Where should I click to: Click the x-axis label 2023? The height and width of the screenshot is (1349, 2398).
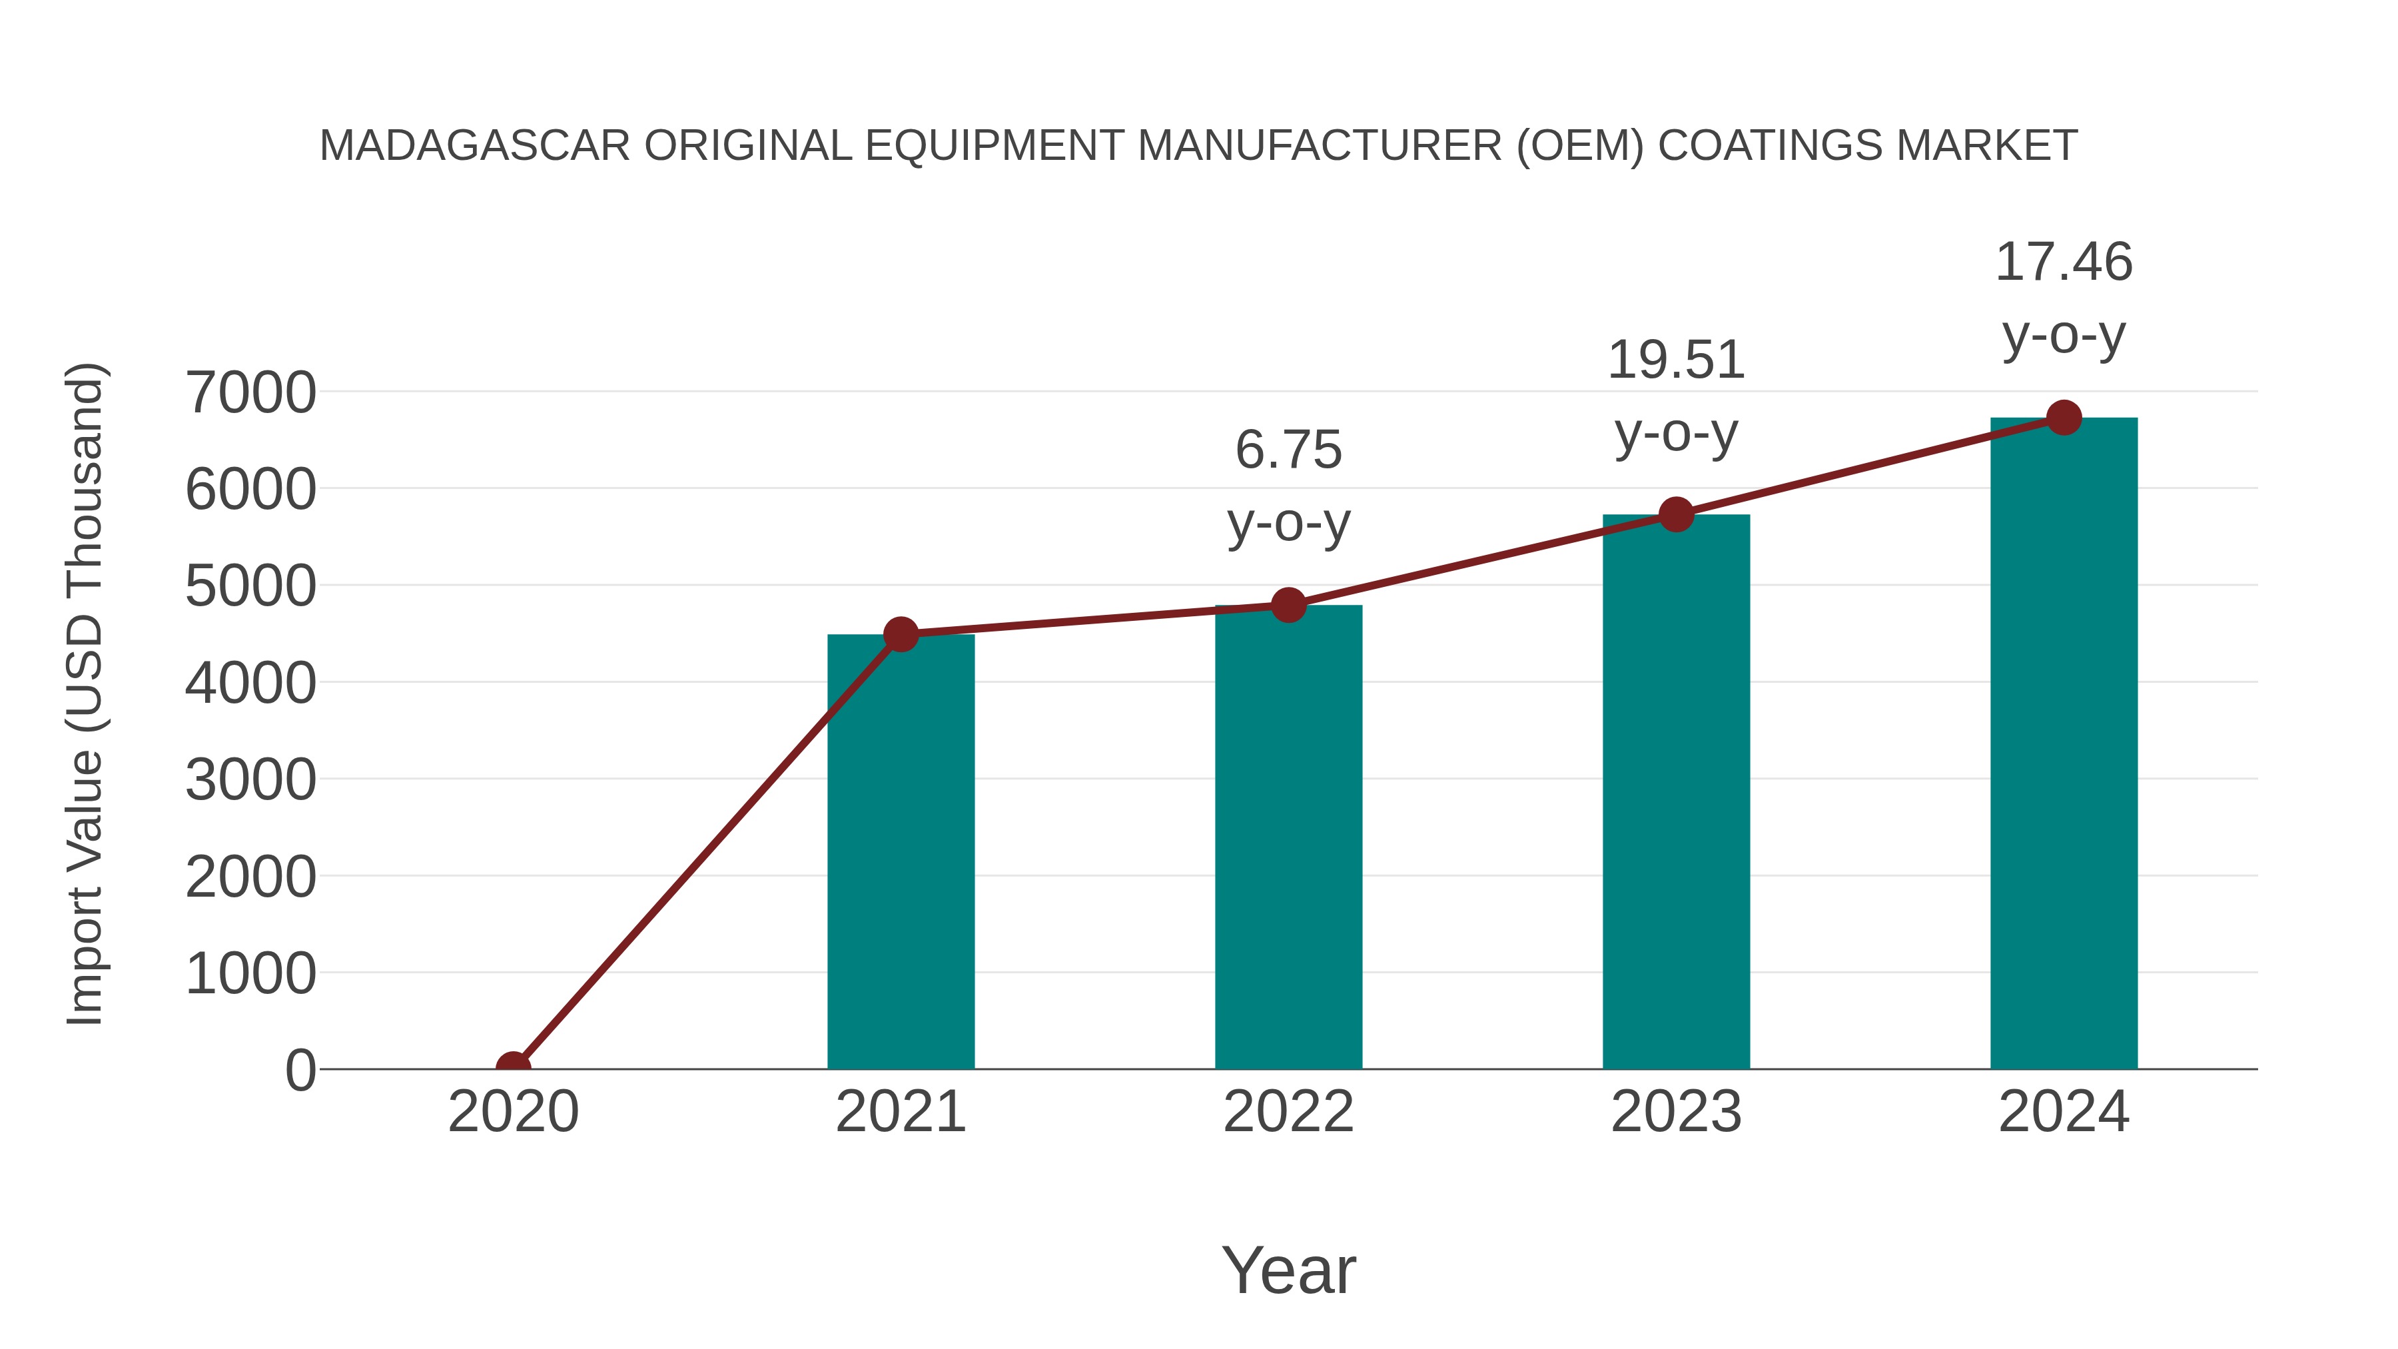coord(1676,1112)
